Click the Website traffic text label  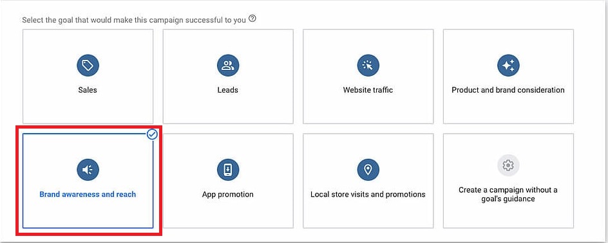click(x=368, y=90)
